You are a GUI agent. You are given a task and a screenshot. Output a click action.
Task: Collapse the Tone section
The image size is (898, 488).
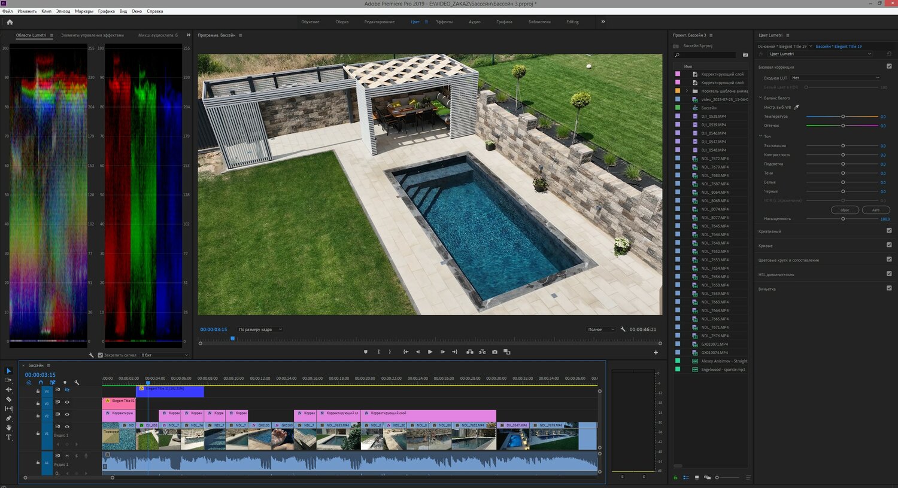pyautogui.click(x=760, y=136)
